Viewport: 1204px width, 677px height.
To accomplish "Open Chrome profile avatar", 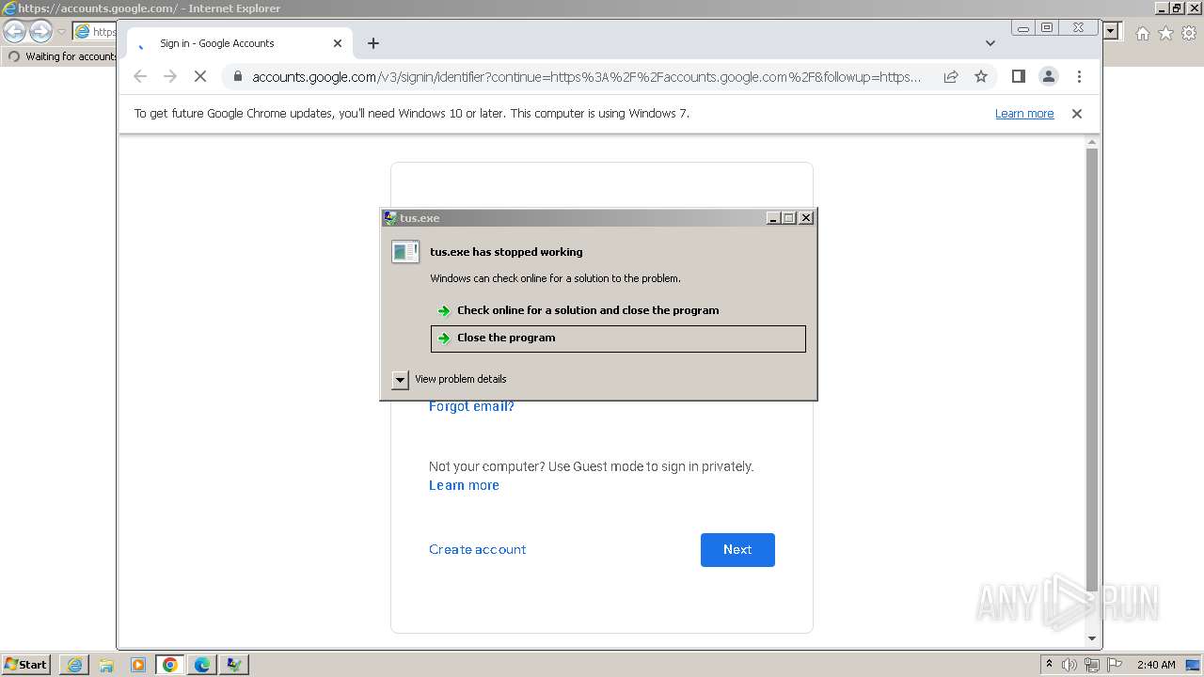I will click(x=1049, y=76).
